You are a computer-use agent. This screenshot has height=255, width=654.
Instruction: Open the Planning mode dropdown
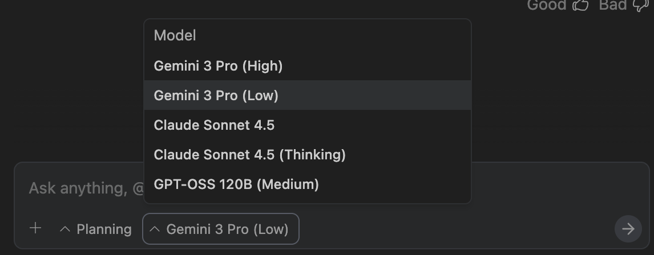pos(96,229)
